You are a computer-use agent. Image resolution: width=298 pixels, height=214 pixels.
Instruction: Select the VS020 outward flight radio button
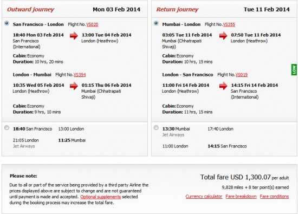coord(7,23)
